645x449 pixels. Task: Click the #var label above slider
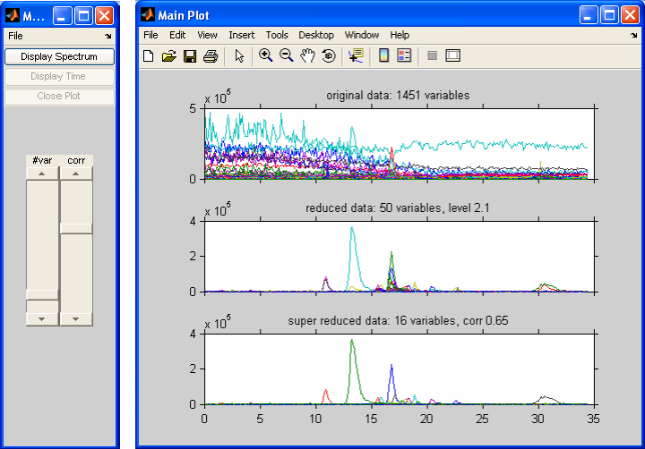point(42,161)
